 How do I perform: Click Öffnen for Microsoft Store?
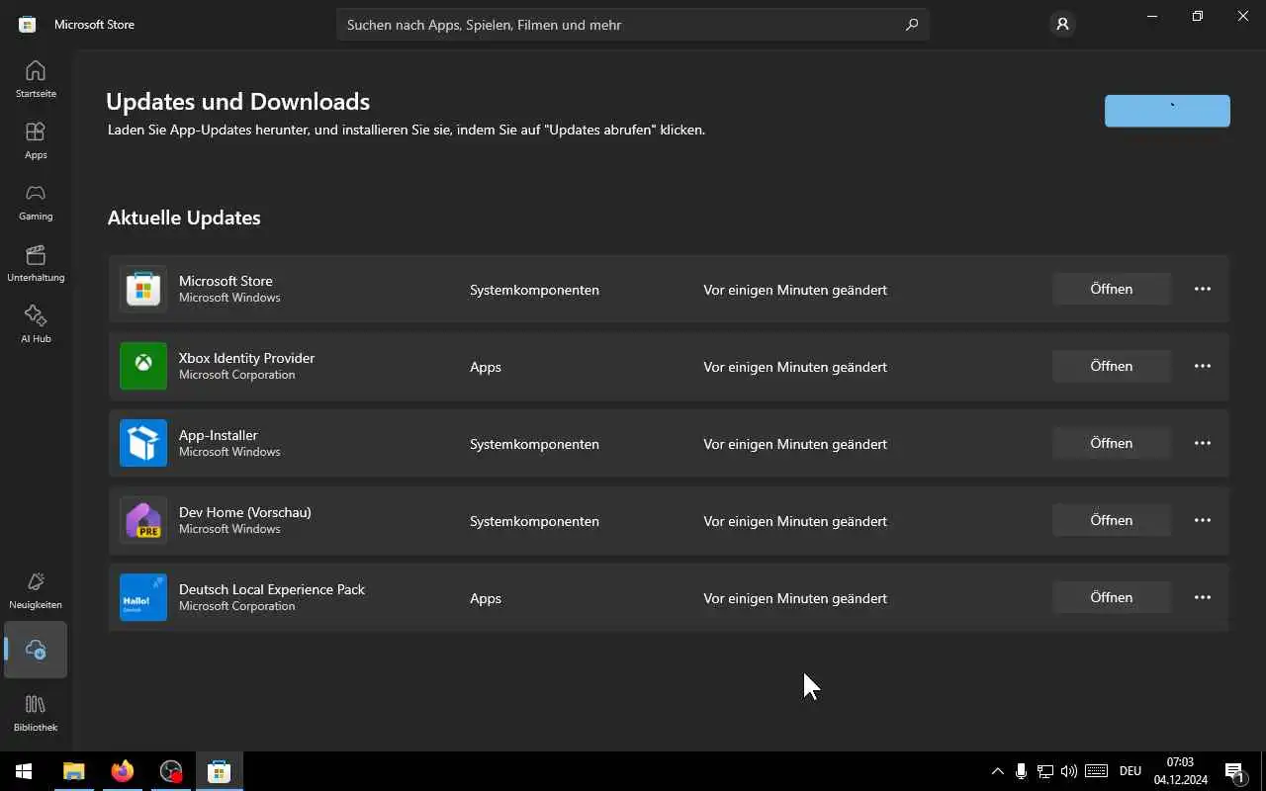point(1112,289)
